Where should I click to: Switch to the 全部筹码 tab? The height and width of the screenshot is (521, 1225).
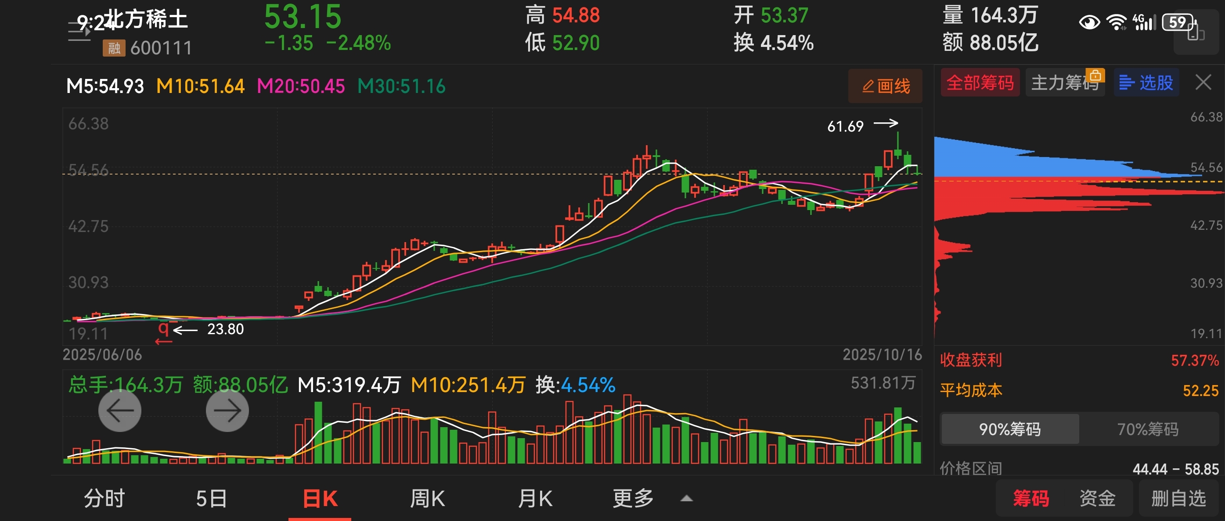click(x=980, y=83)
